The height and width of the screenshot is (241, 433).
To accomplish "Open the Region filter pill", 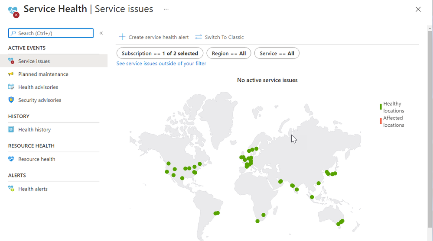I will [x=229, y=53].
